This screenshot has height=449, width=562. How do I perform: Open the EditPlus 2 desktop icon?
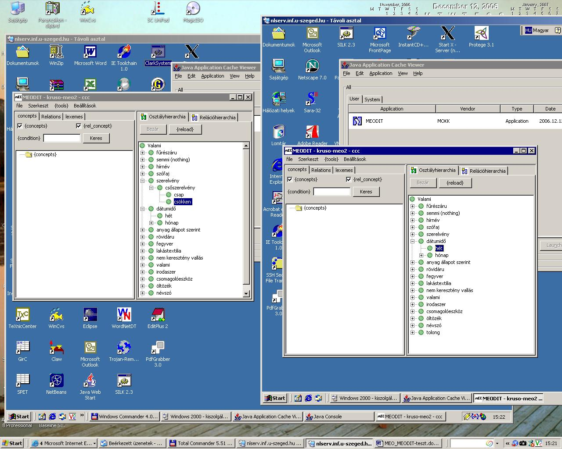[x=158, y=318]
